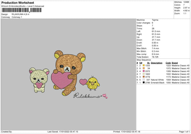Click the Zoom value '1:1'

pos(185,13)
